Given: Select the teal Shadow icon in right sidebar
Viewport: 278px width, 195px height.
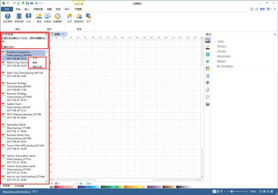Looking at the screenshot, I should pyautogui.click(x=208, y=55).
